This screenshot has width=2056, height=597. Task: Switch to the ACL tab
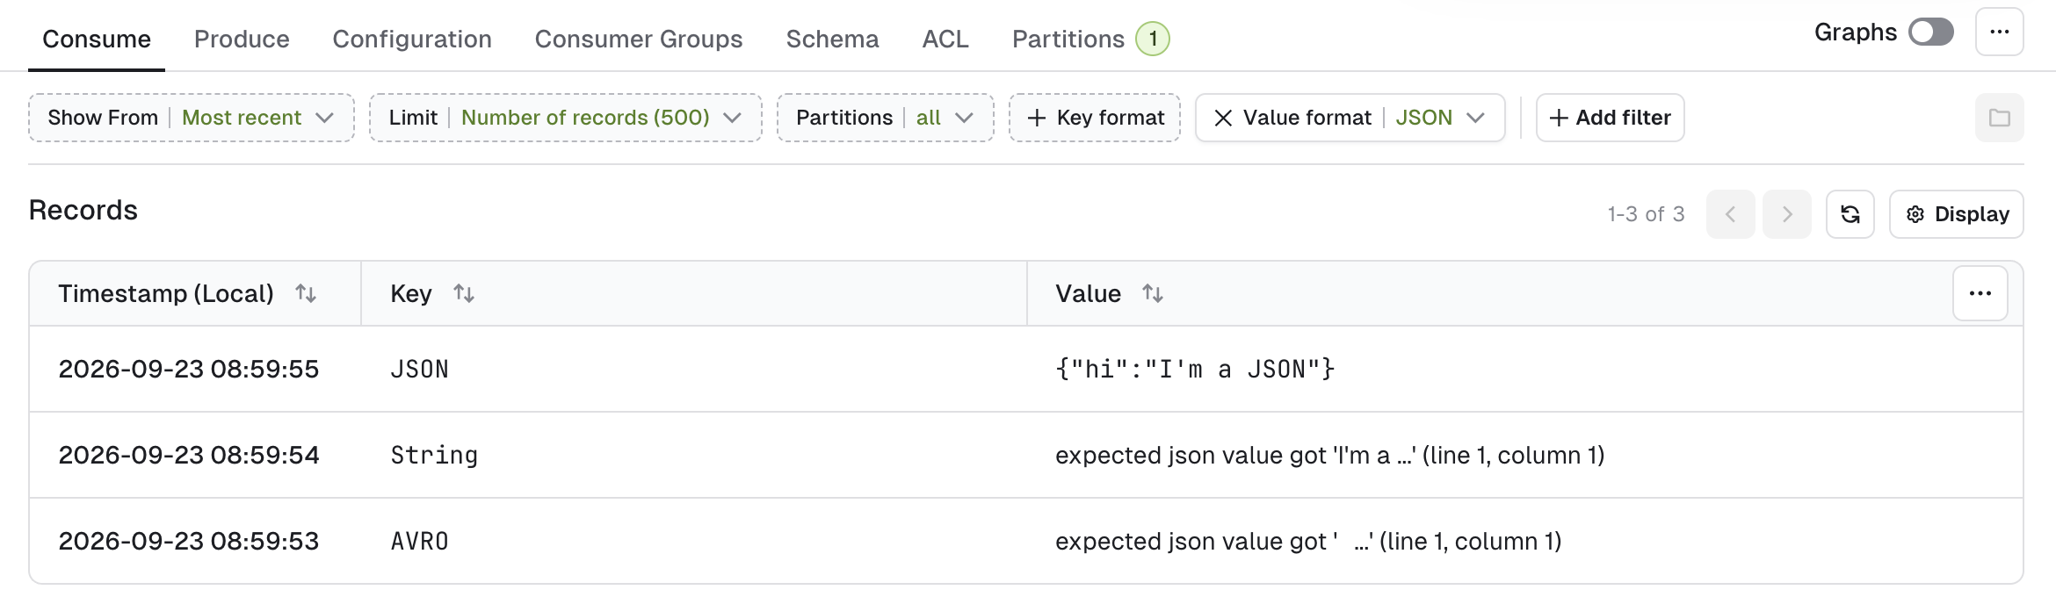[x=945, y=40]
